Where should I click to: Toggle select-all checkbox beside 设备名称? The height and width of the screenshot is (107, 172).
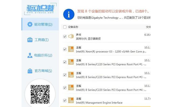point(65,27)
